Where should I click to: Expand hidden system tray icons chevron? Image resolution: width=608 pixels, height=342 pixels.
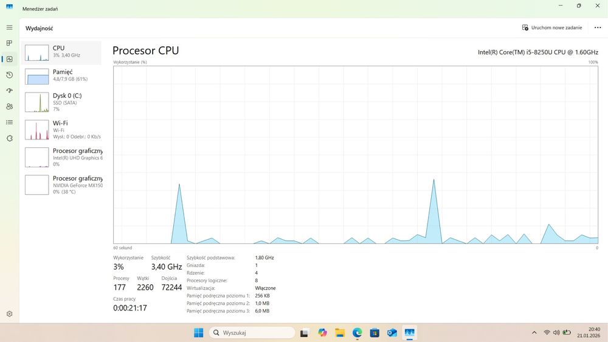pos(534,333)
